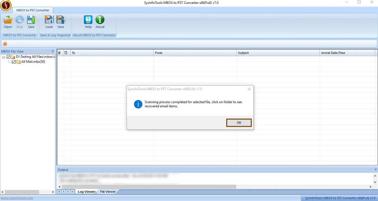The height and width of the screenshot is (201, 378).
Task: Pin the Output panel
Action: coord(376,170)
